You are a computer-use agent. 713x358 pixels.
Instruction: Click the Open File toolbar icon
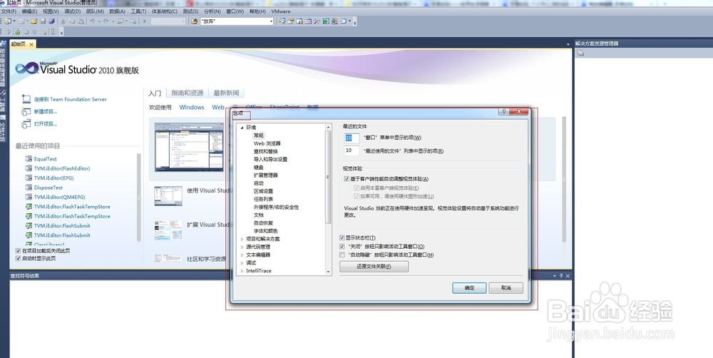pos(34,21)
